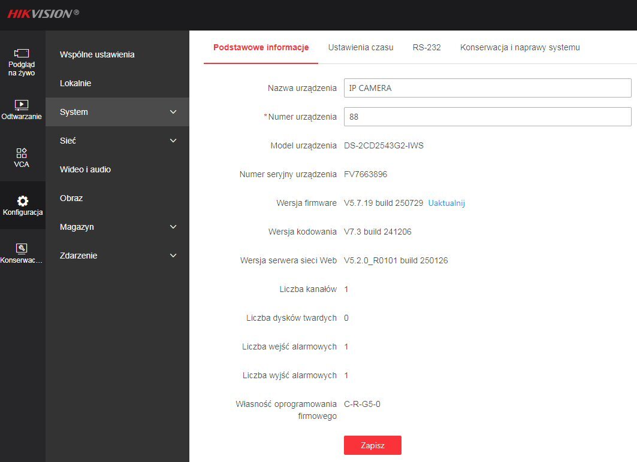Click the Model urządzenia label

click(x=303, y=145)
